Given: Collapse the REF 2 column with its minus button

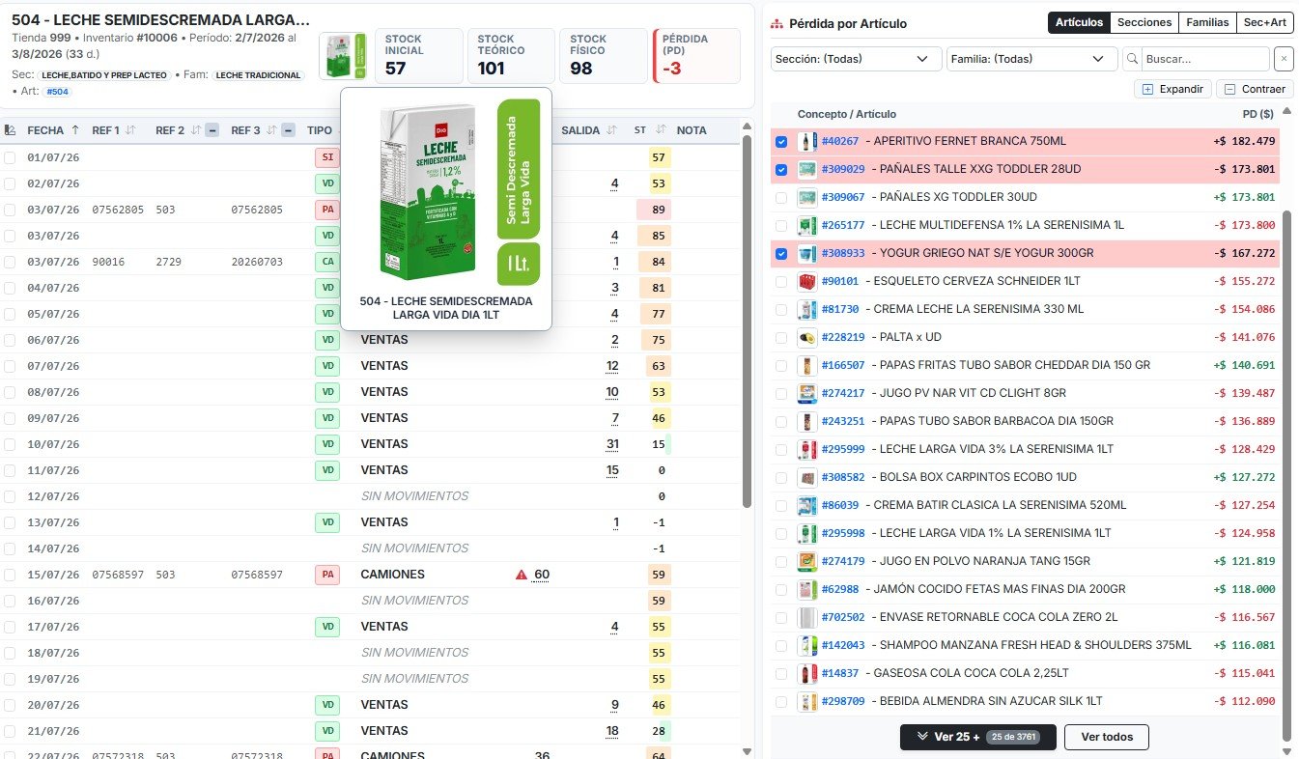Looking at the screenshot, I should click(x=212, y=130).
